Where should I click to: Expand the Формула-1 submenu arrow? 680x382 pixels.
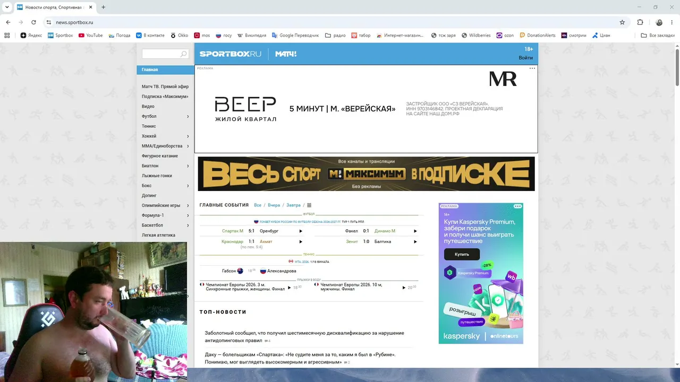(188, 216)
